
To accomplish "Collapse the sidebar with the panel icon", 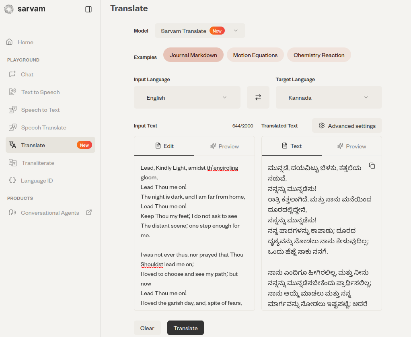I will pyautogui.click(x=88, y=9).
